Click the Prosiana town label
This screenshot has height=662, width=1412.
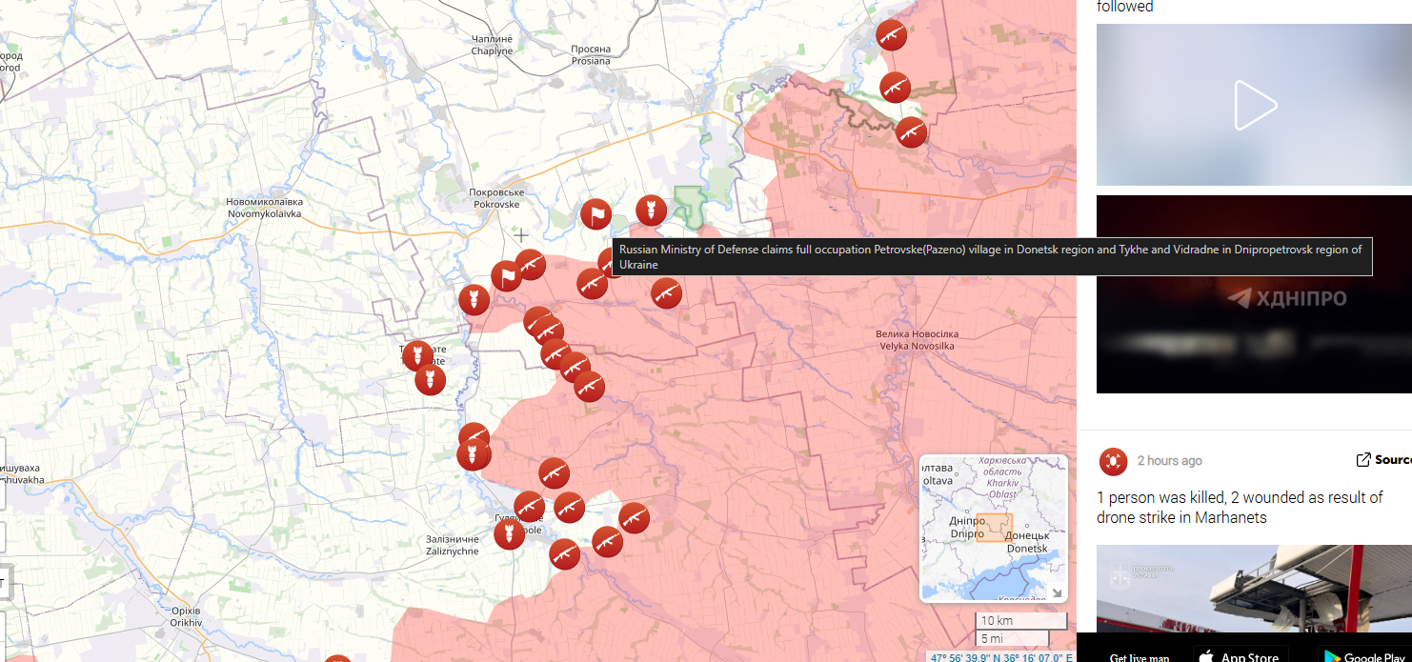pyautogui.click(x=591, y=55)
